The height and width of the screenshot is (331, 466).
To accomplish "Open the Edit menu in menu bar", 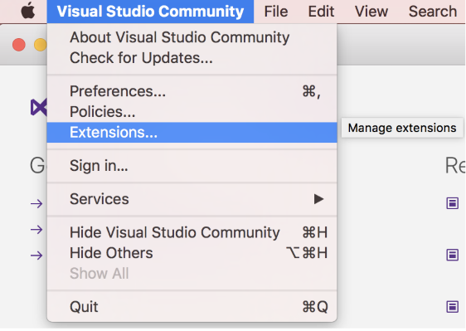I will 321,12.
